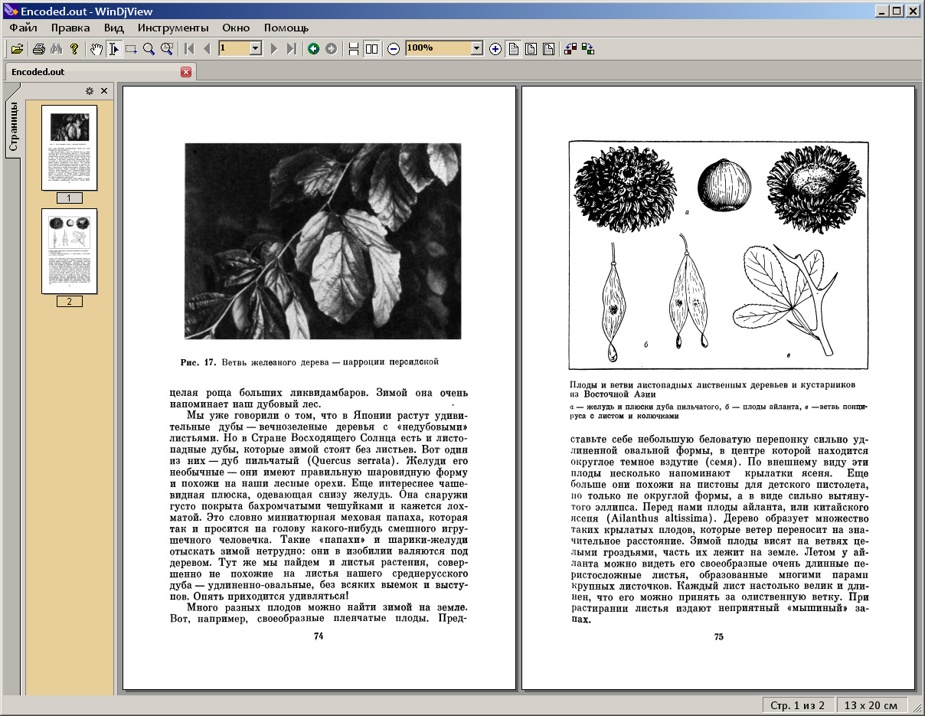Switch to continuous layout mode
This screenshot has height=716, width=925.
(353, 49)
